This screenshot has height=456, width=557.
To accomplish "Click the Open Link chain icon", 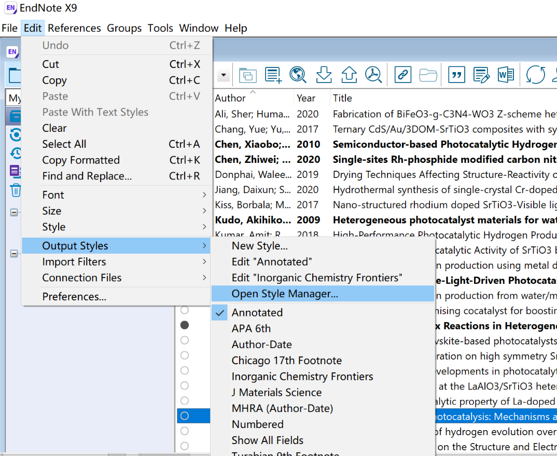I will click(x=403, y=75).
